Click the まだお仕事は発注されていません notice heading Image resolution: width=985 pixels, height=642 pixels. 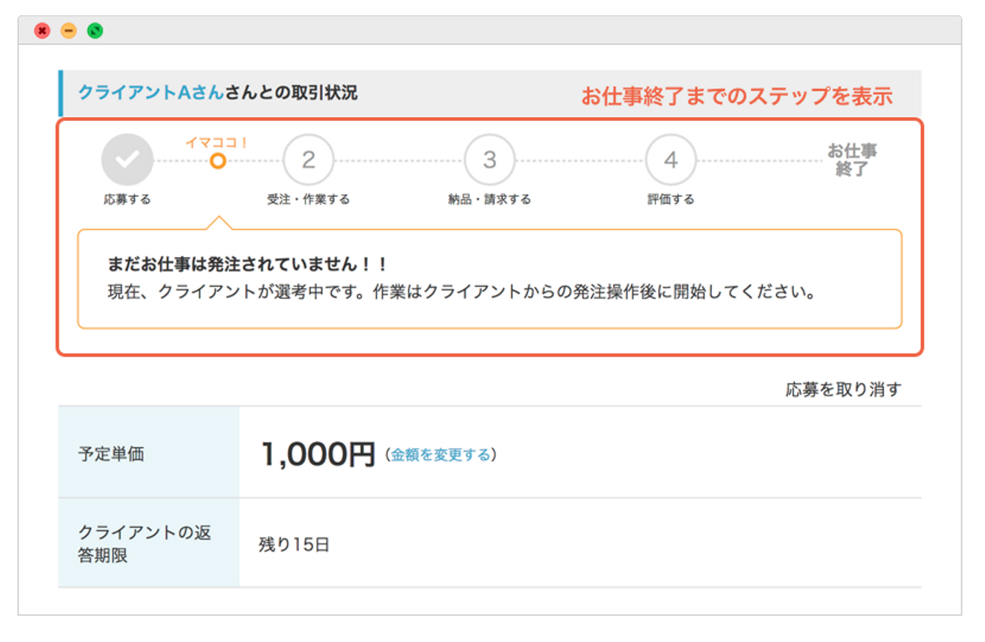tap(247, 264)
